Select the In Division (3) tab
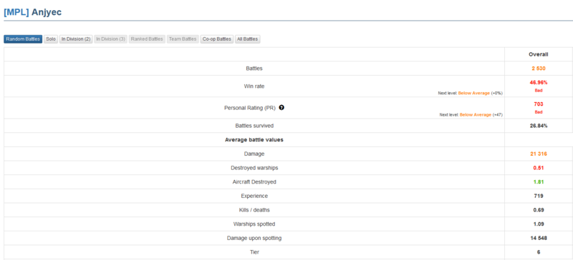This screenshot has width=573, height=260. click(111, 39)
